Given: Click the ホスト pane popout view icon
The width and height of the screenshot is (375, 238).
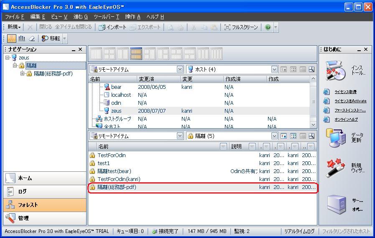Looking at the screenshot, I should pos(311,69).
